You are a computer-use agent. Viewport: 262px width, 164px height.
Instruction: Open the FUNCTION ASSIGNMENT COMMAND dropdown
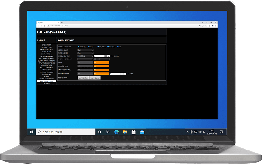pyautogui.click(x=101, y=59)
